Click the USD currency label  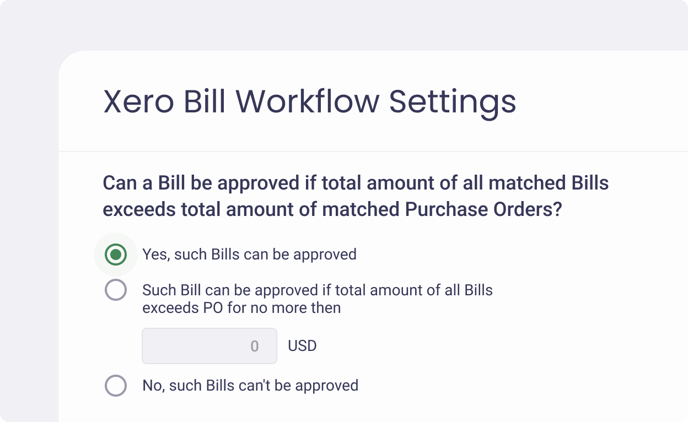pos(302,346)
